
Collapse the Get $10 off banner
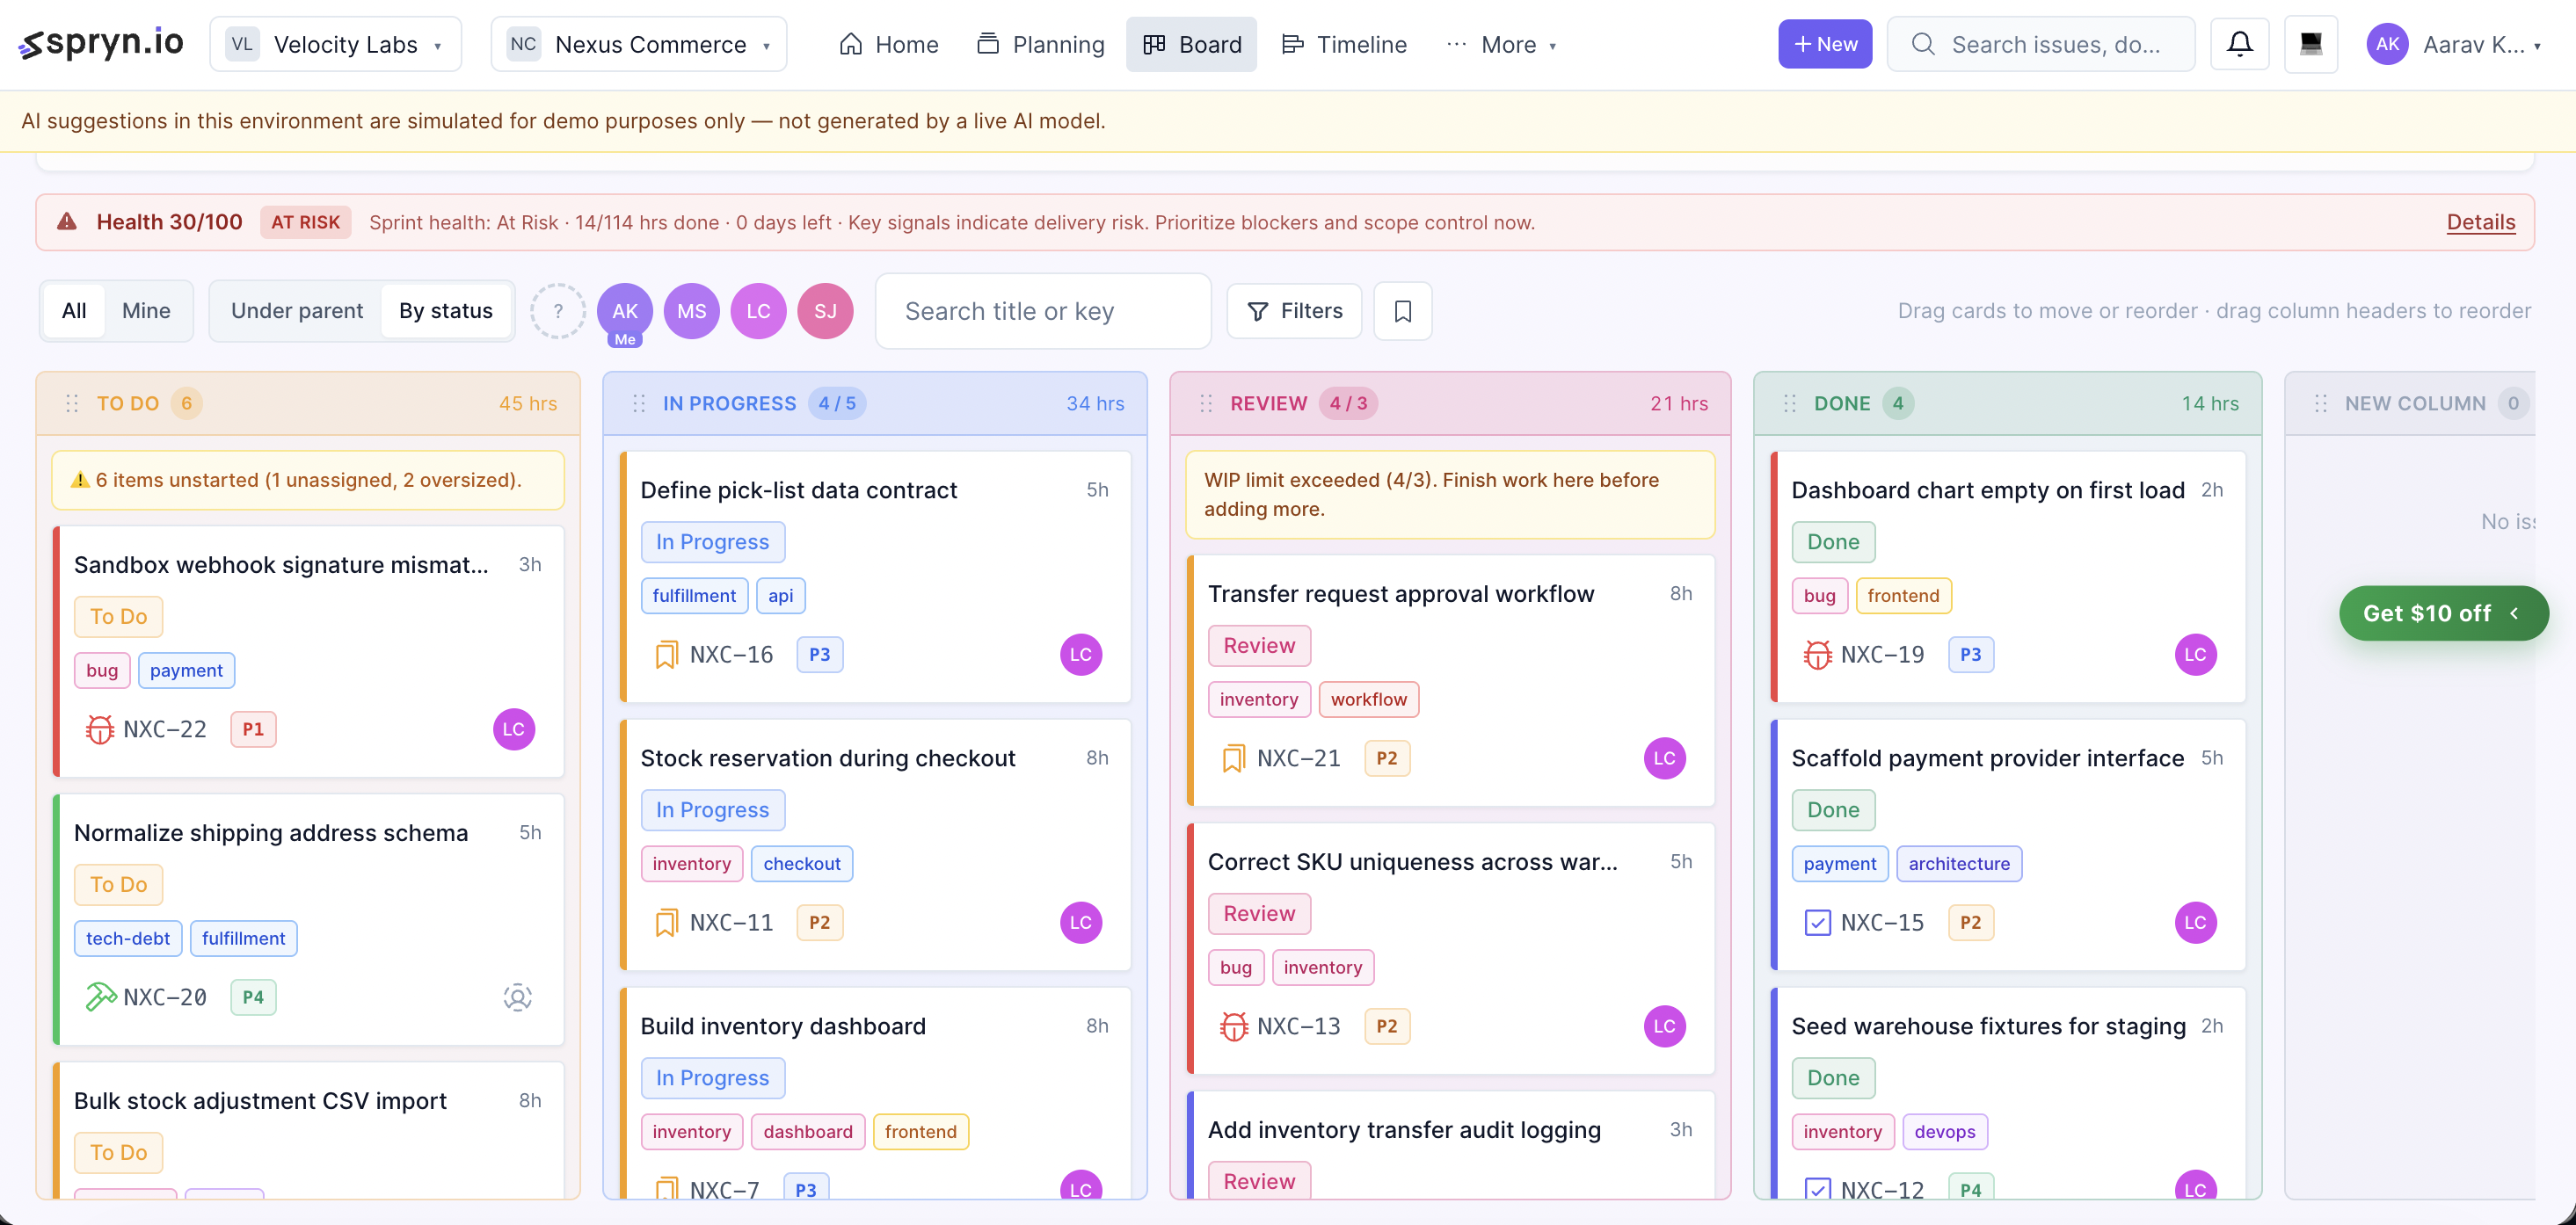[x=2514, y=613]
